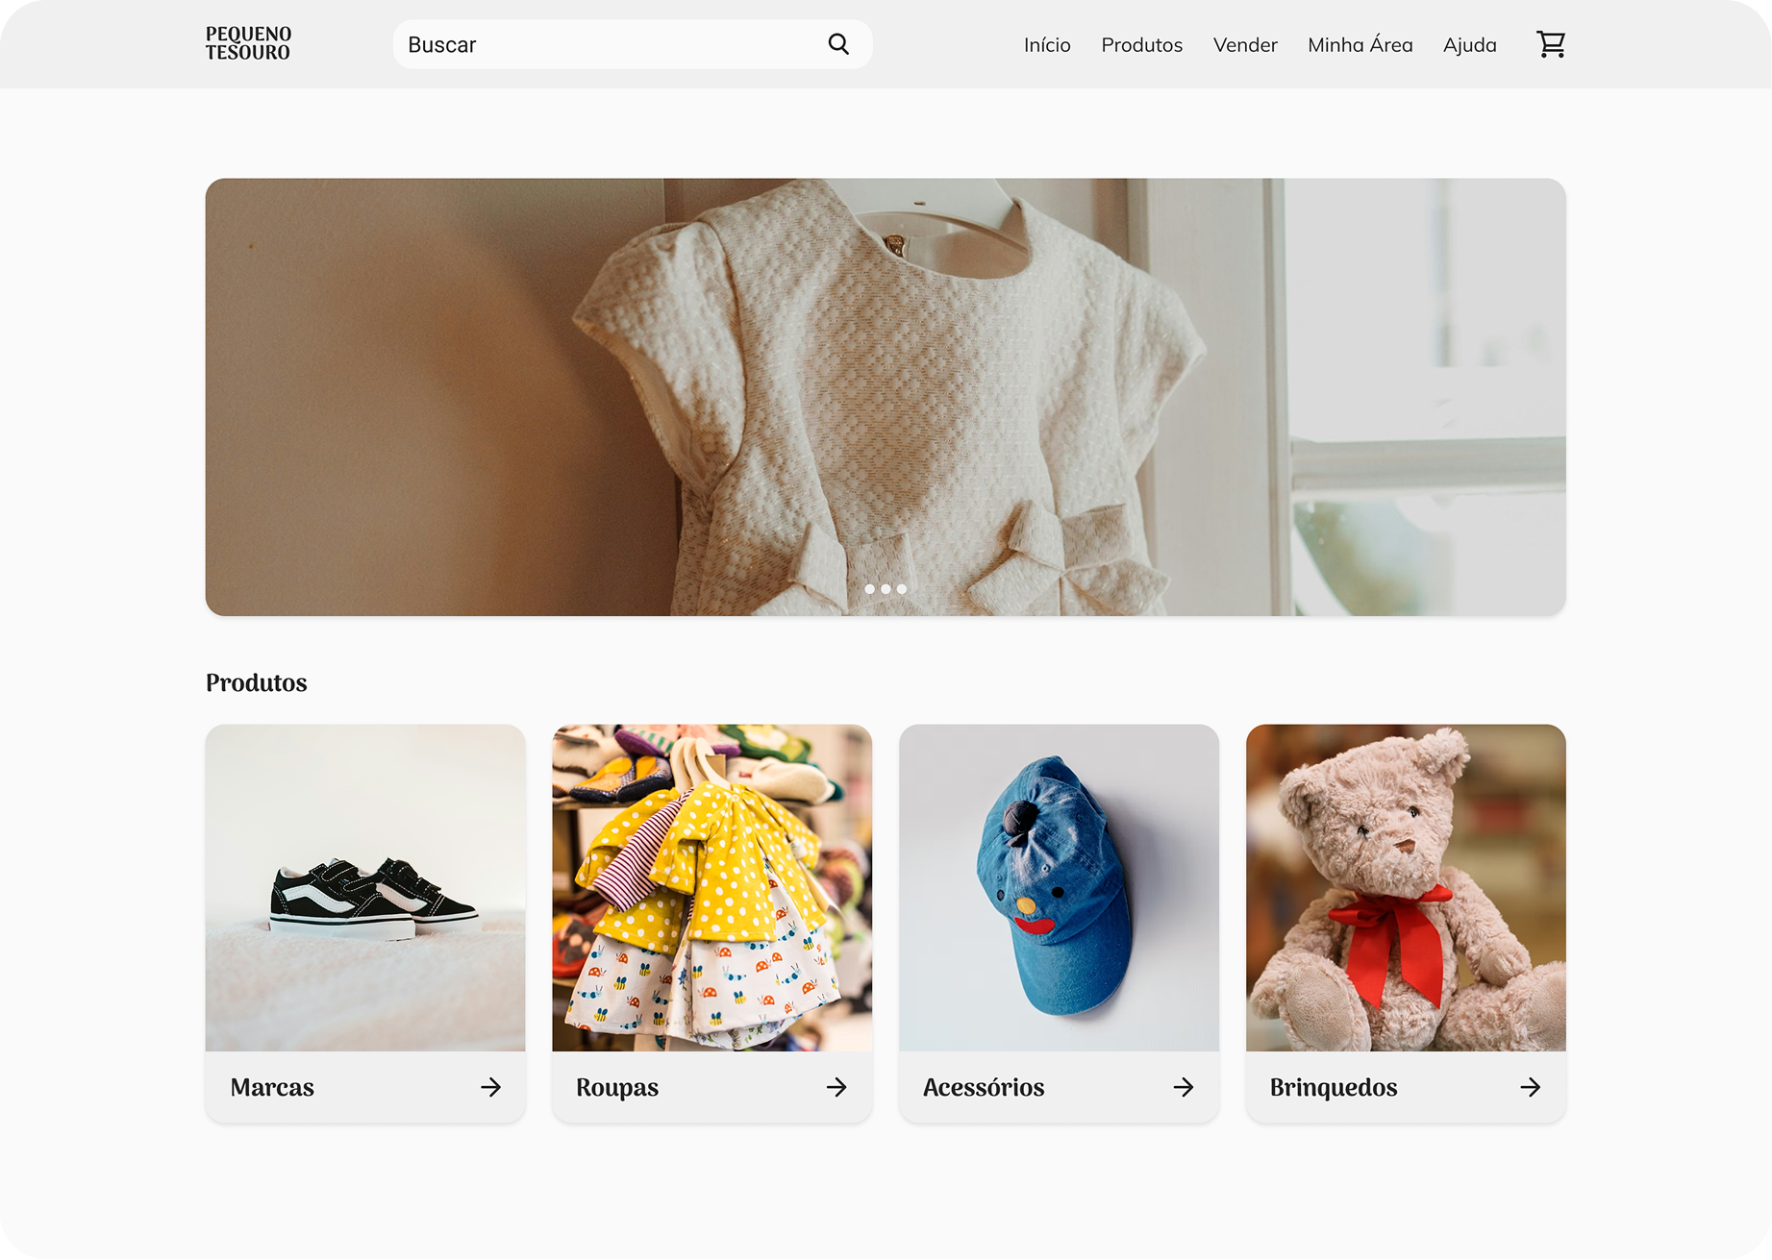Click the blue cap Acessórios image

click(1059, 887)
